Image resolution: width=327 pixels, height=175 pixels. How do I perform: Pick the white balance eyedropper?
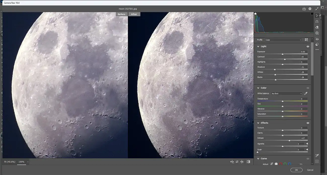[306, 94]
